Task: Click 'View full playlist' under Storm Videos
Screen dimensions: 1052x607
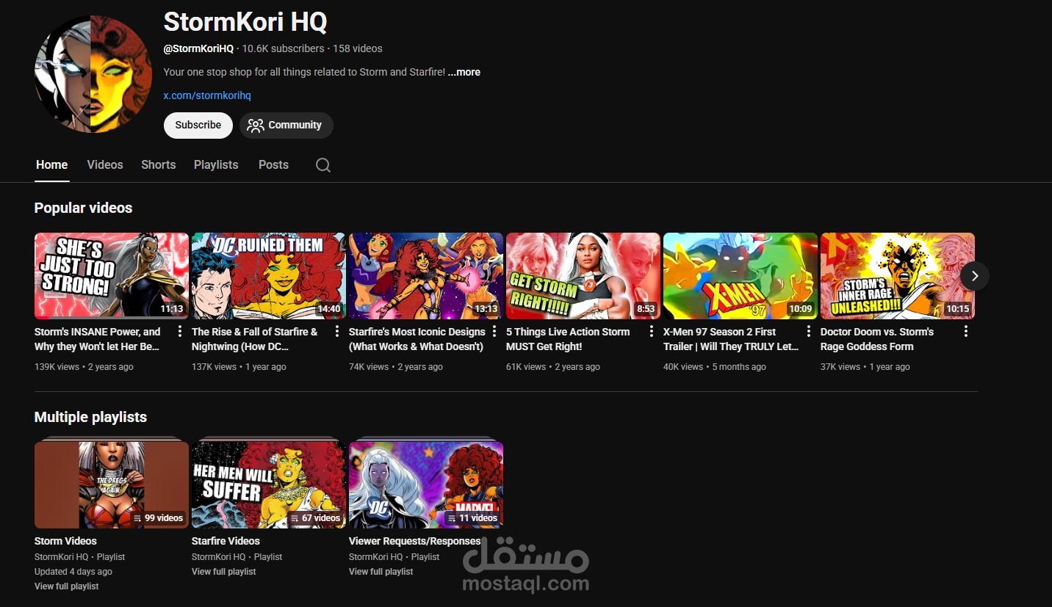Action: [66, 586]
